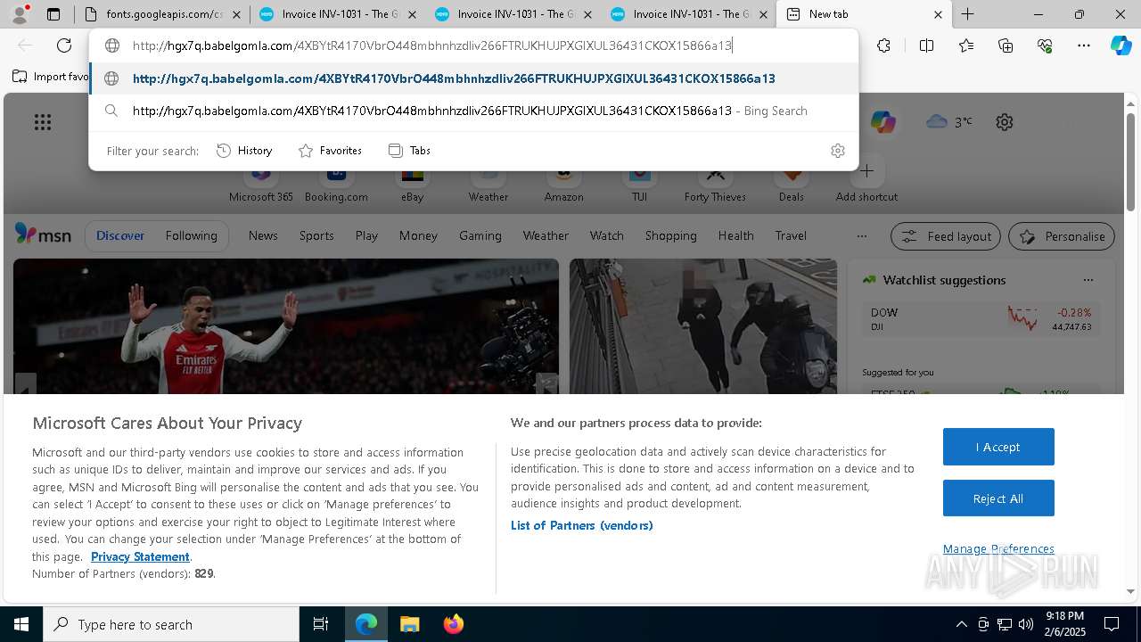Open Settings and more ellipsis

coord(1084,45)
